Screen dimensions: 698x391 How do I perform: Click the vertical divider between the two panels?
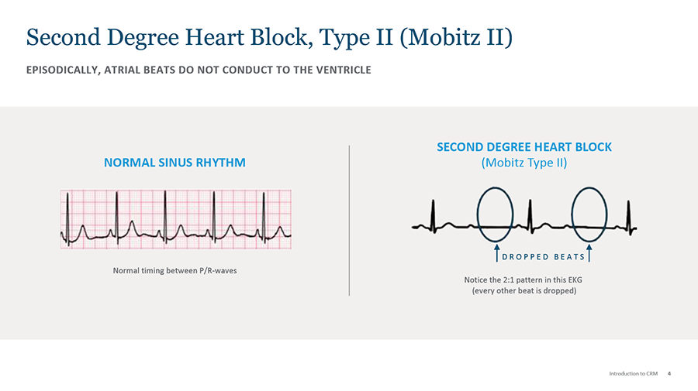coord(350,219)
